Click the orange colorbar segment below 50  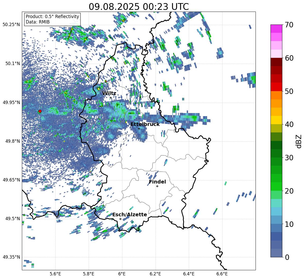click(x=276, y=95)
